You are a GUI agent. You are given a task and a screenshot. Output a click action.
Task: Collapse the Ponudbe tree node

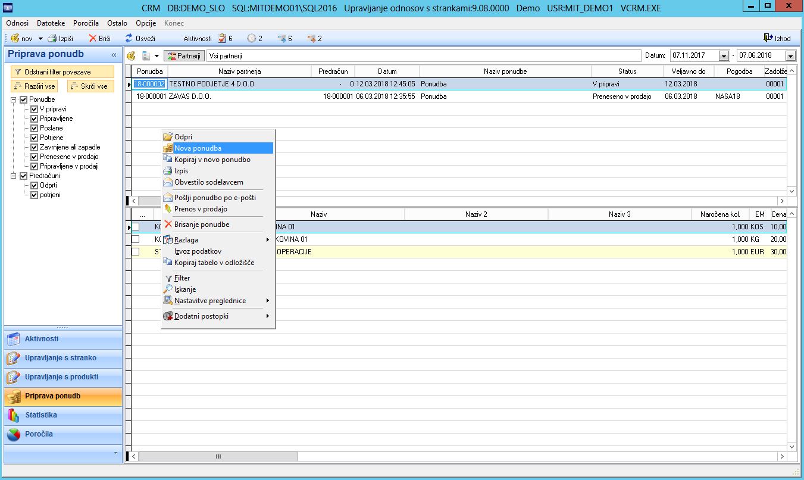tap(14, 99)
